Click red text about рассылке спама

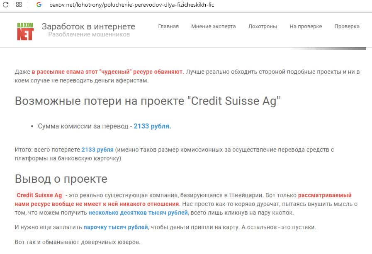coord(108,72)
